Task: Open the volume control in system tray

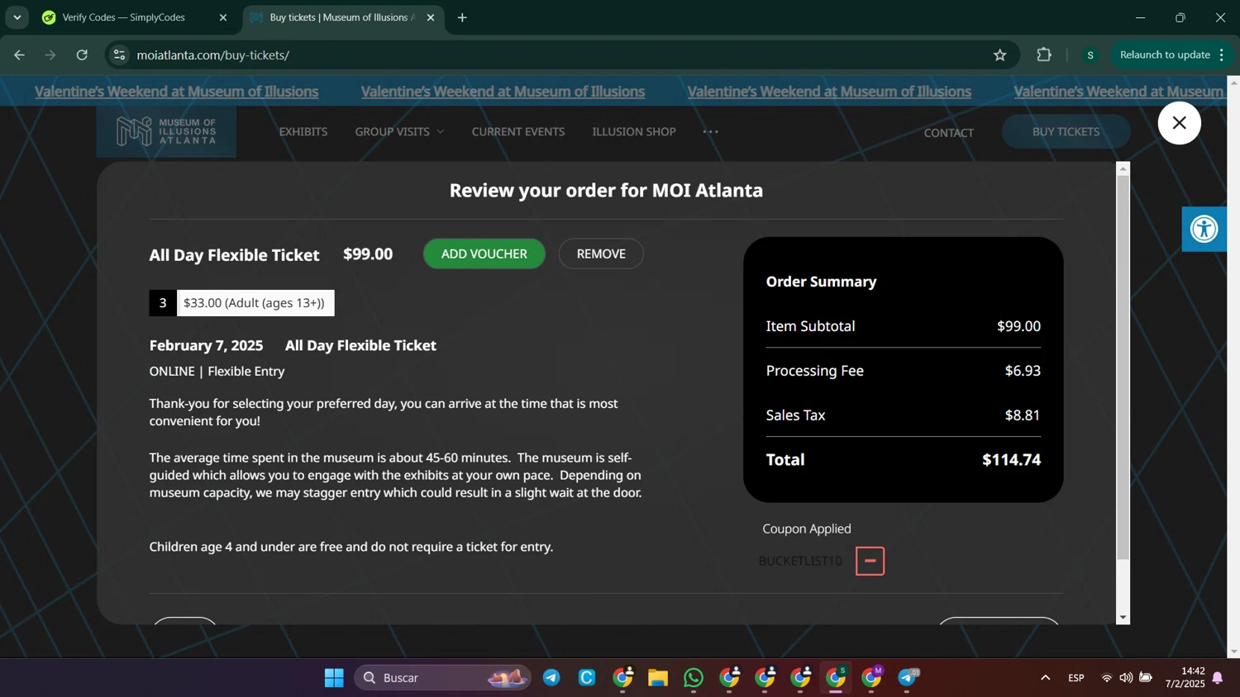Action: 1126,678
